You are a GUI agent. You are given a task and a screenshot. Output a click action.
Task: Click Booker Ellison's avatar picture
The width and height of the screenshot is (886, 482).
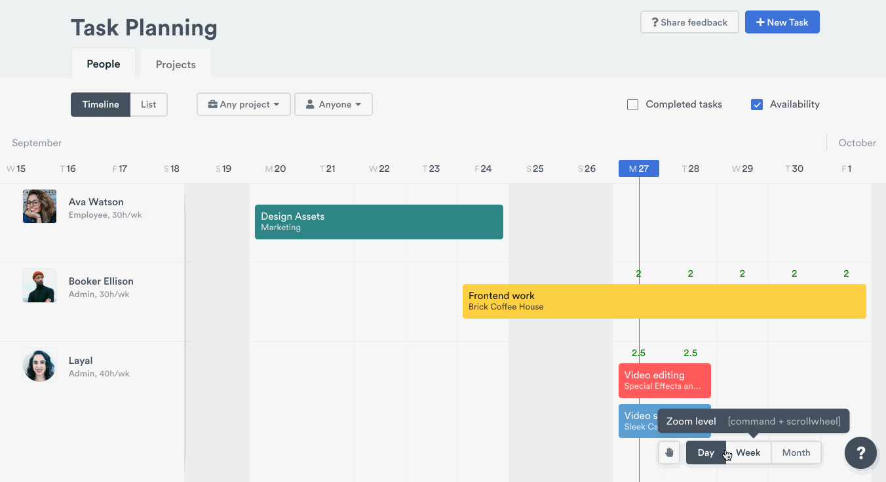(39, 286)
